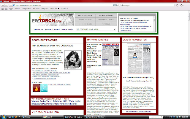
Task: Open the YouTube bookmark
Action: pyautogui.click(x=36, y=9)
